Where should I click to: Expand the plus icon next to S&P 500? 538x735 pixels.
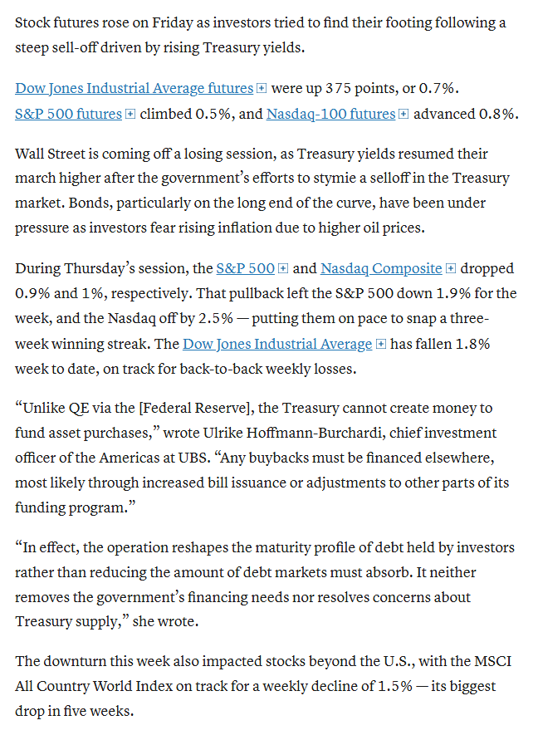(282, 268)
